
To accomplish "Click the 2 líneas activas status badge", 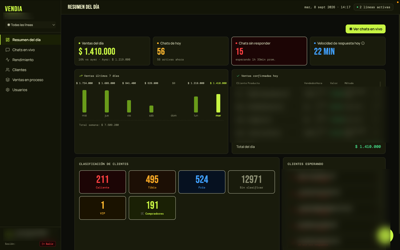I will click(373, 7).
